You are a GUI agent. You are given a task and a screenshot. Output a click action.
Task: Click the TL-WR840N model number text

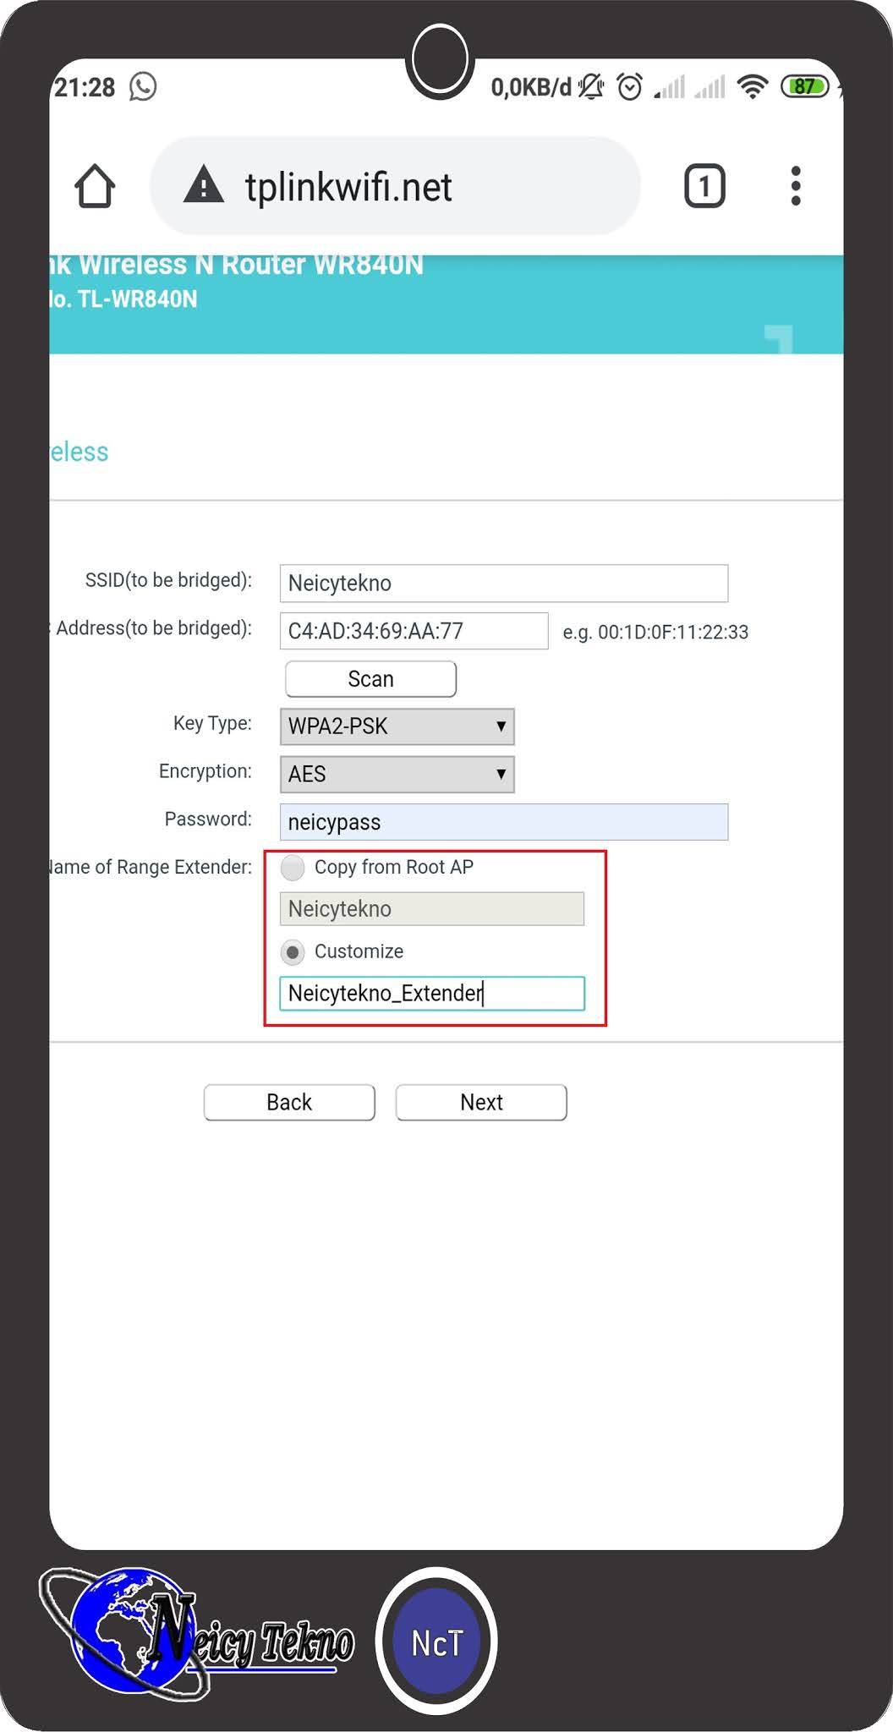tap(123, 299)
